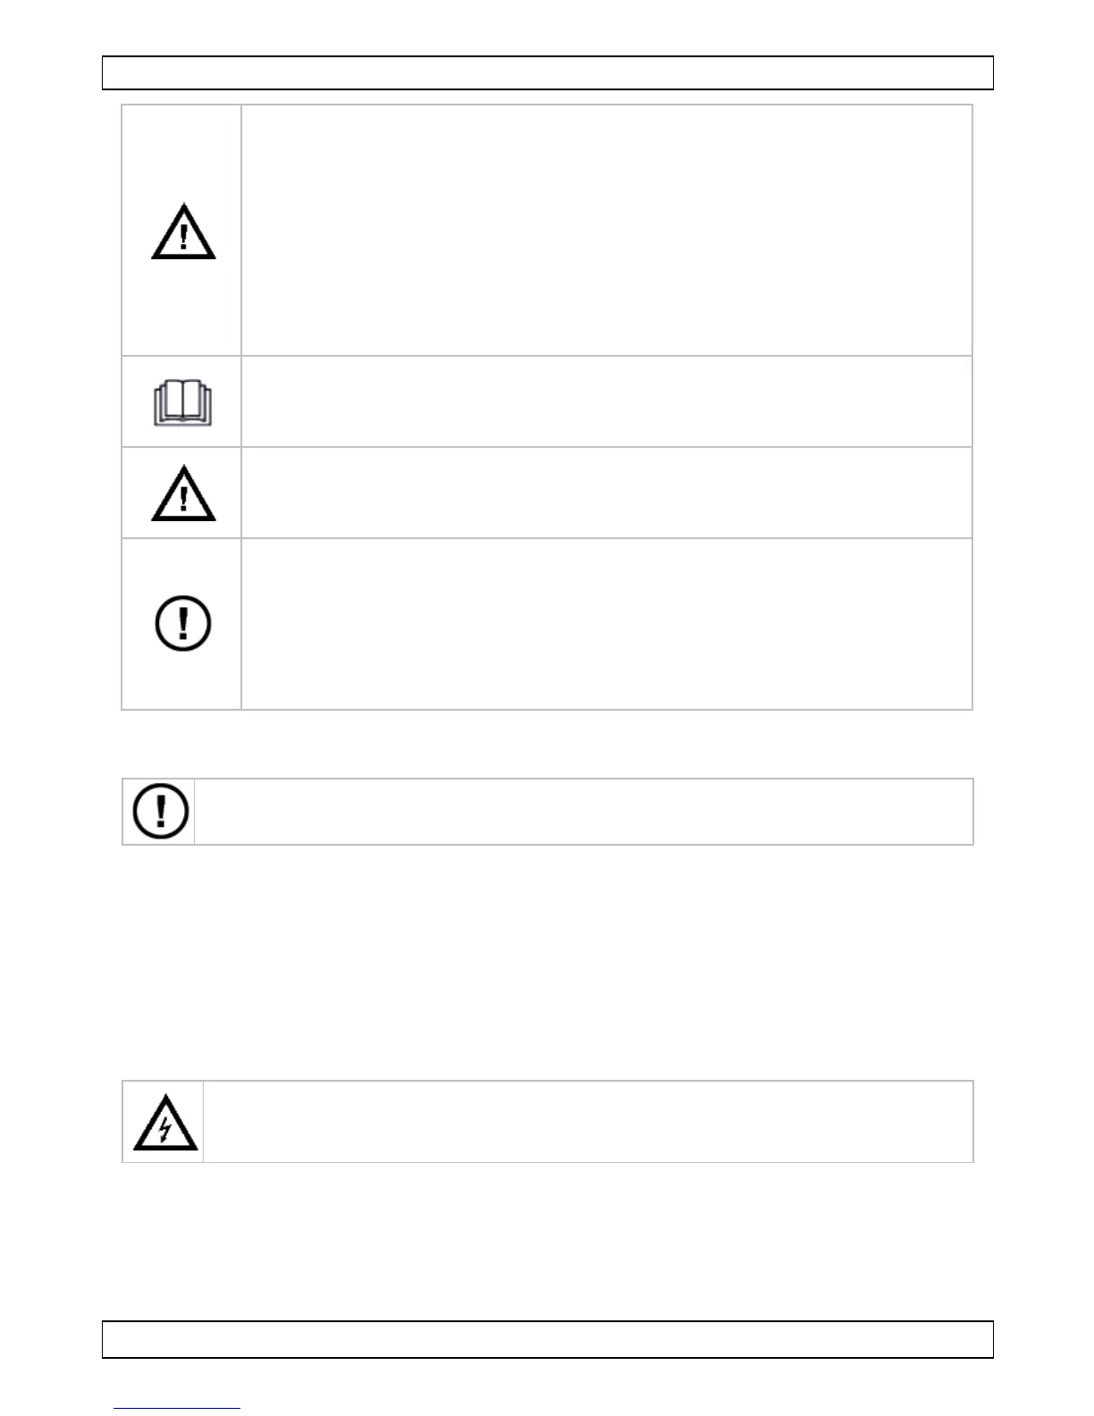The width and height of the screenshot is (1094, 1416).
Task: Click the electric shock hazard triangle icon
Action: [165, 1124]
